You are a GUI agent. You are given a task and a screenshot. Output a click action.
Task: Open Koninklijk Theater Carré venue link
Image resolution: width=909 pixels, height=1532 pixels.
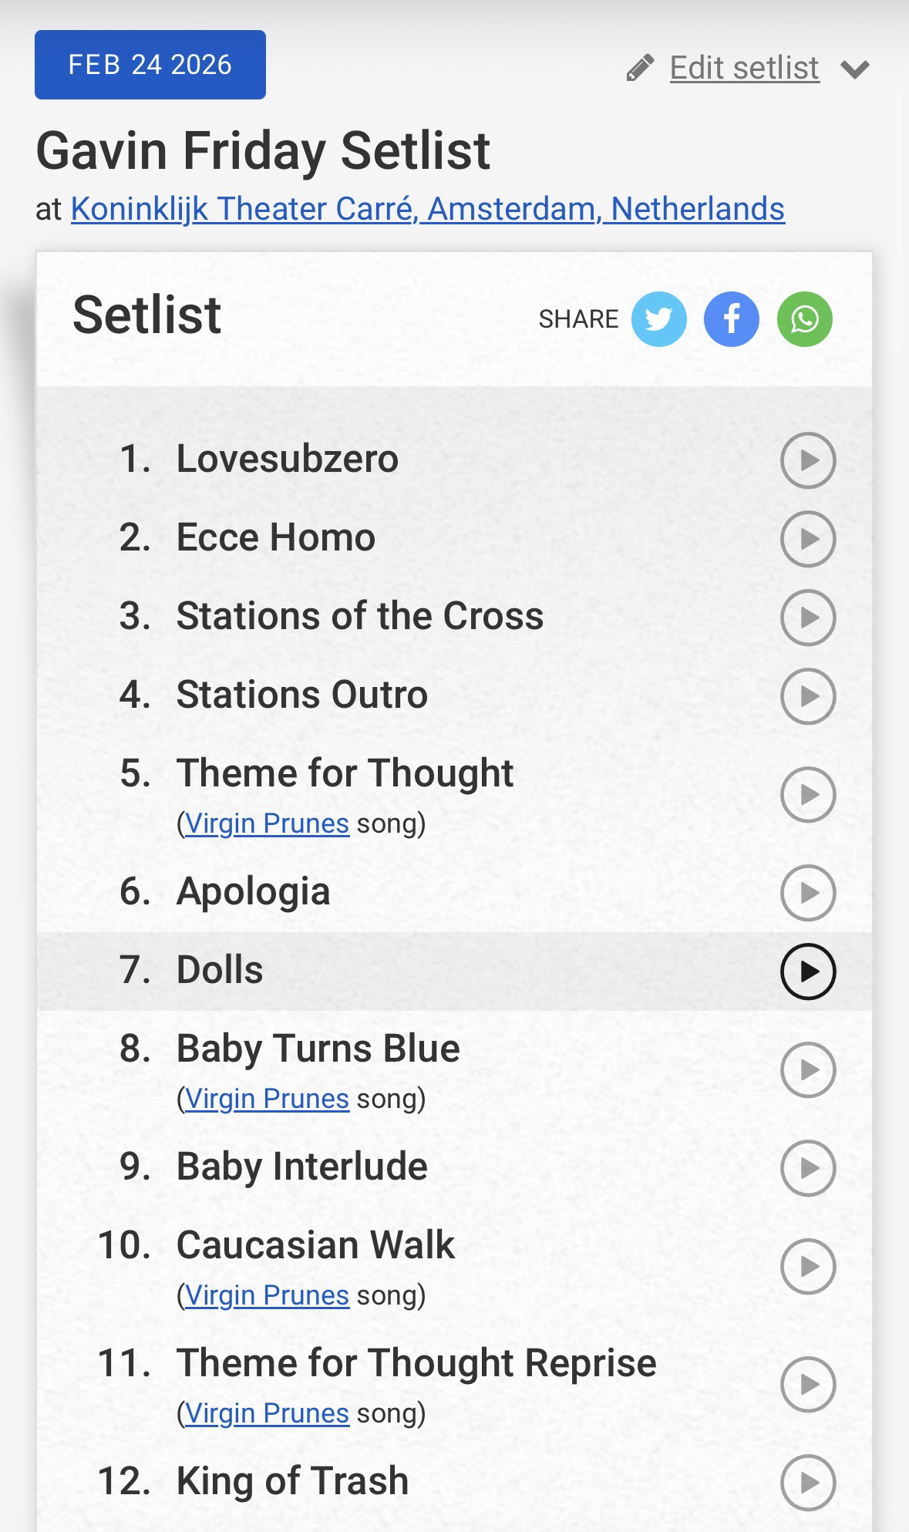coord(427,209)
